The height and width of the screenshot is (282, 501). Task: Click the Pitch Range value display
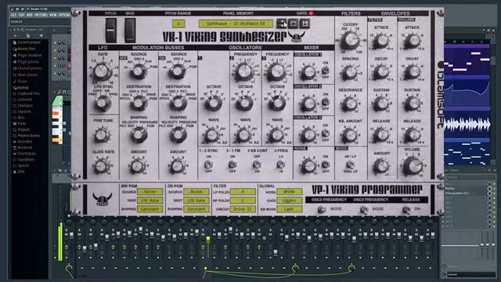pos(178,23)
